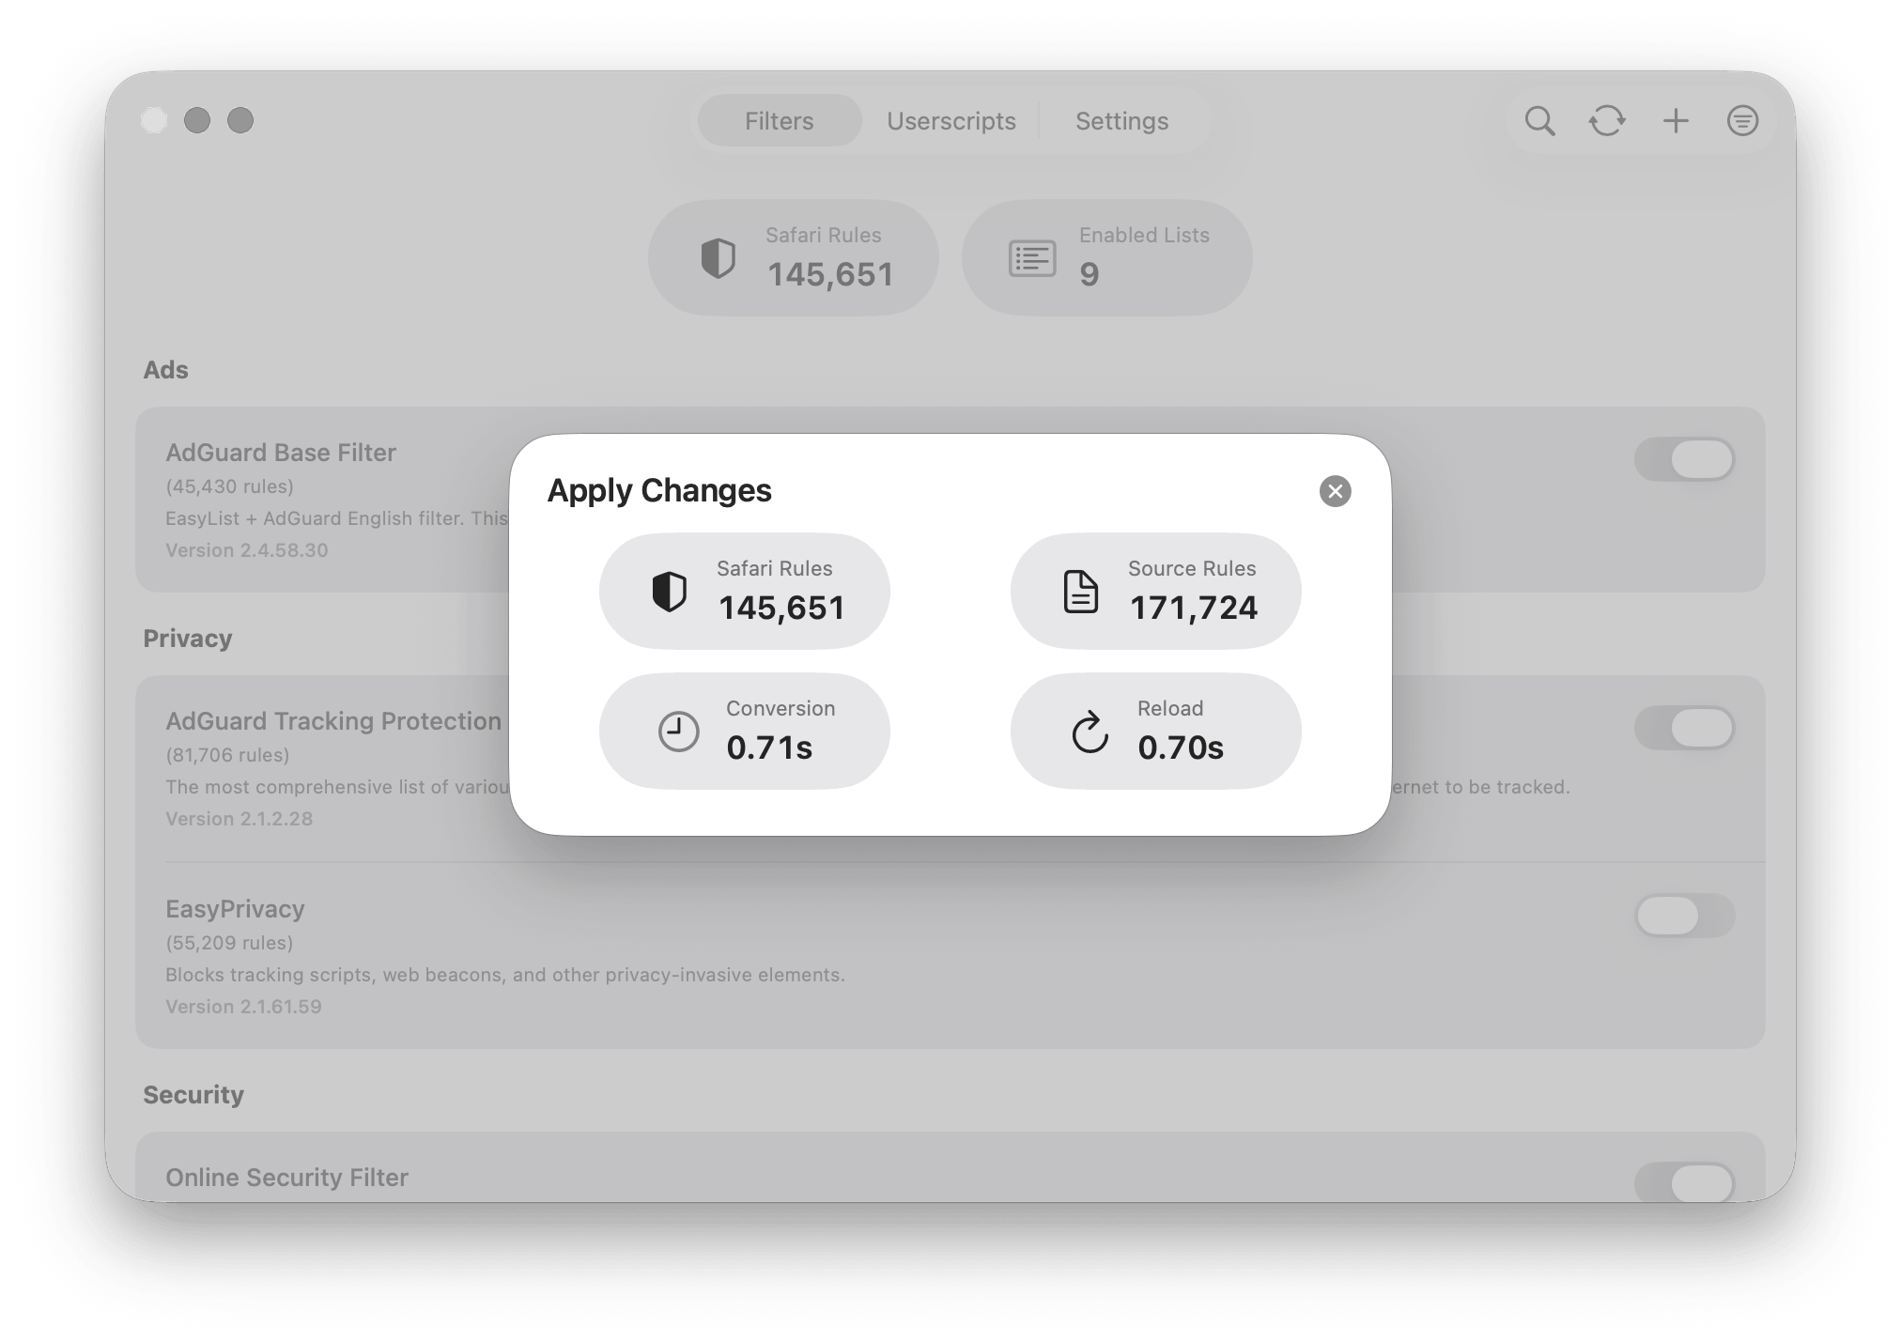This screenshot has height=1341, width=1901.
Task: Click the 145,651 Safari Rules value in the dialog
Action: 781,608
